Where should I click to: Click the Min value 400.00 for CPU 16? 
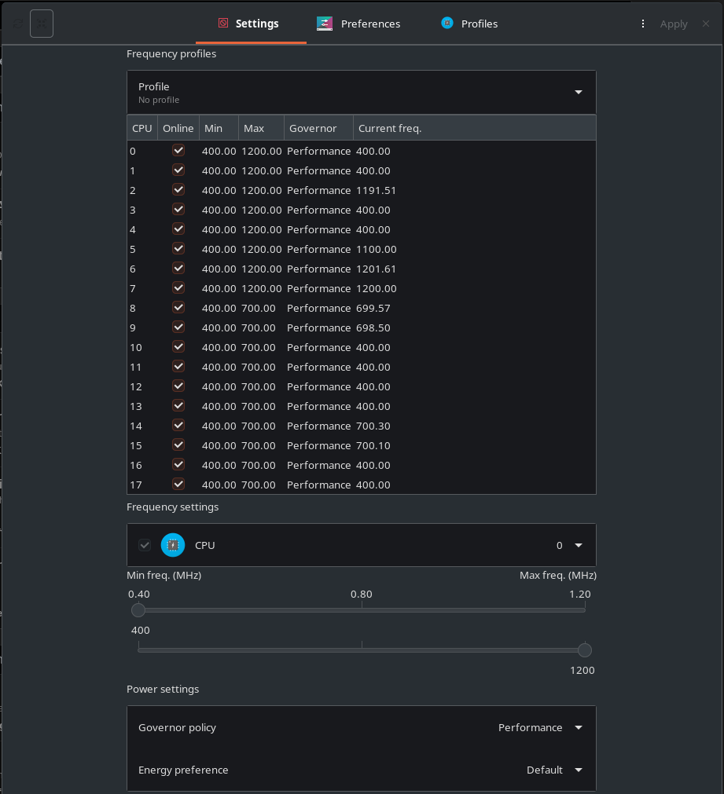click(x=219, y=466)
